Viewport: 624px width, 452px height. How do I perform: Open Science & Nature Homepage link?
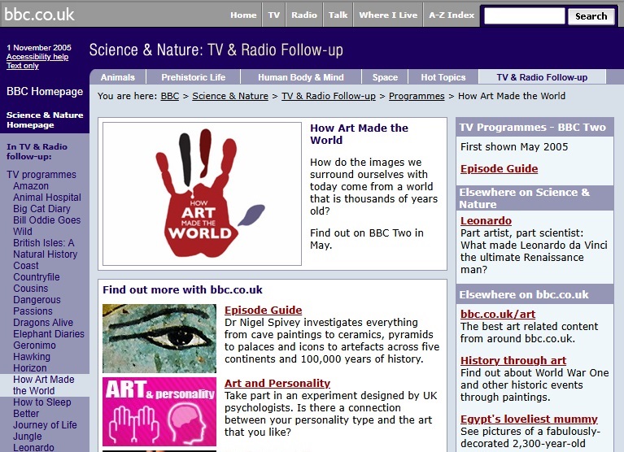tap(45, 120)
